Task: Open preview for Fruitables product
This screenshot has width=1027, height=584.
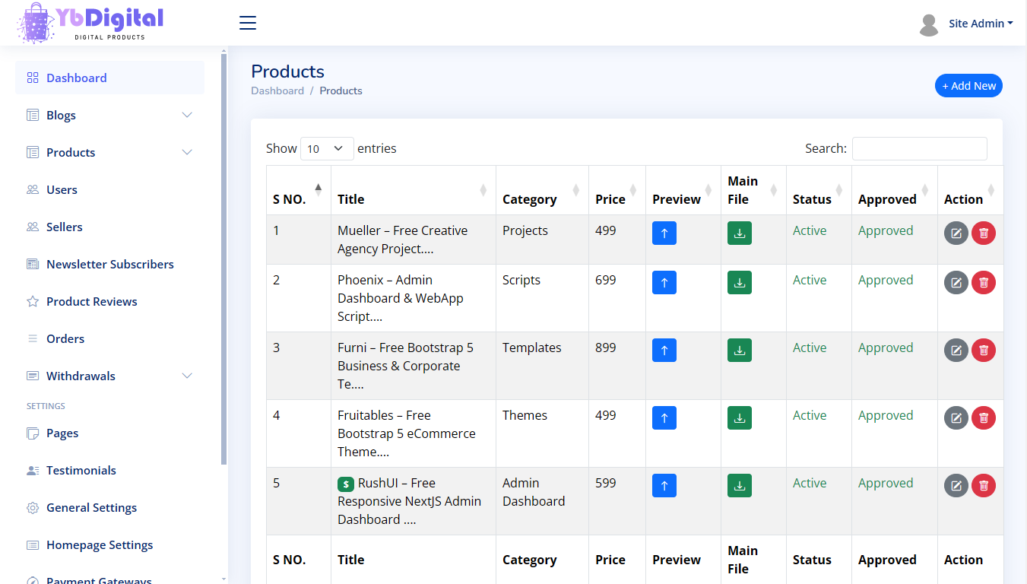Action: (x=664, y=418)
